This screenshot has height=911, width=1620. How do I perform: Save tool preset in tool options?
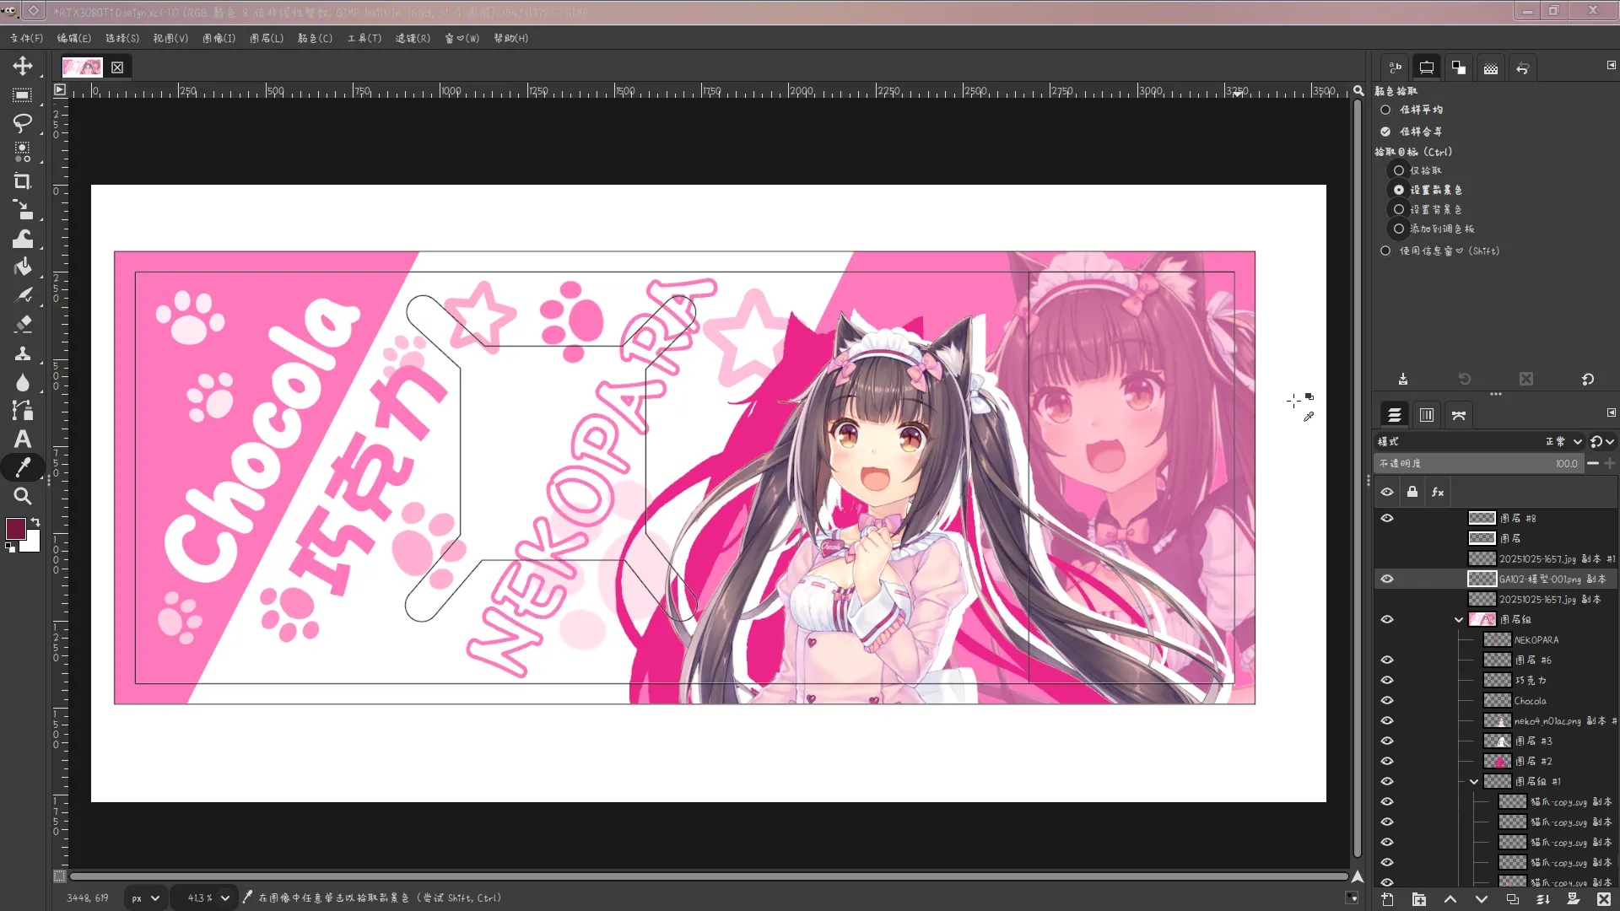(1402, 379)
